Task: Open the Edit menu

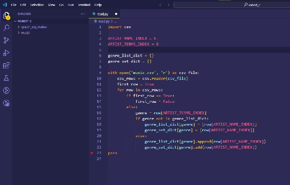Action: pyautogui.click(x=23, y=5)
